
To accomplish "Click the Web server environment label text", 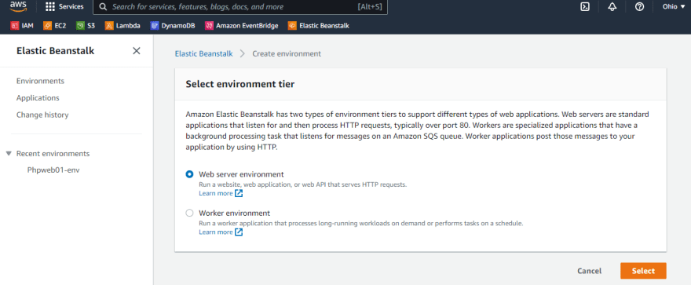I will coord(241,174).
